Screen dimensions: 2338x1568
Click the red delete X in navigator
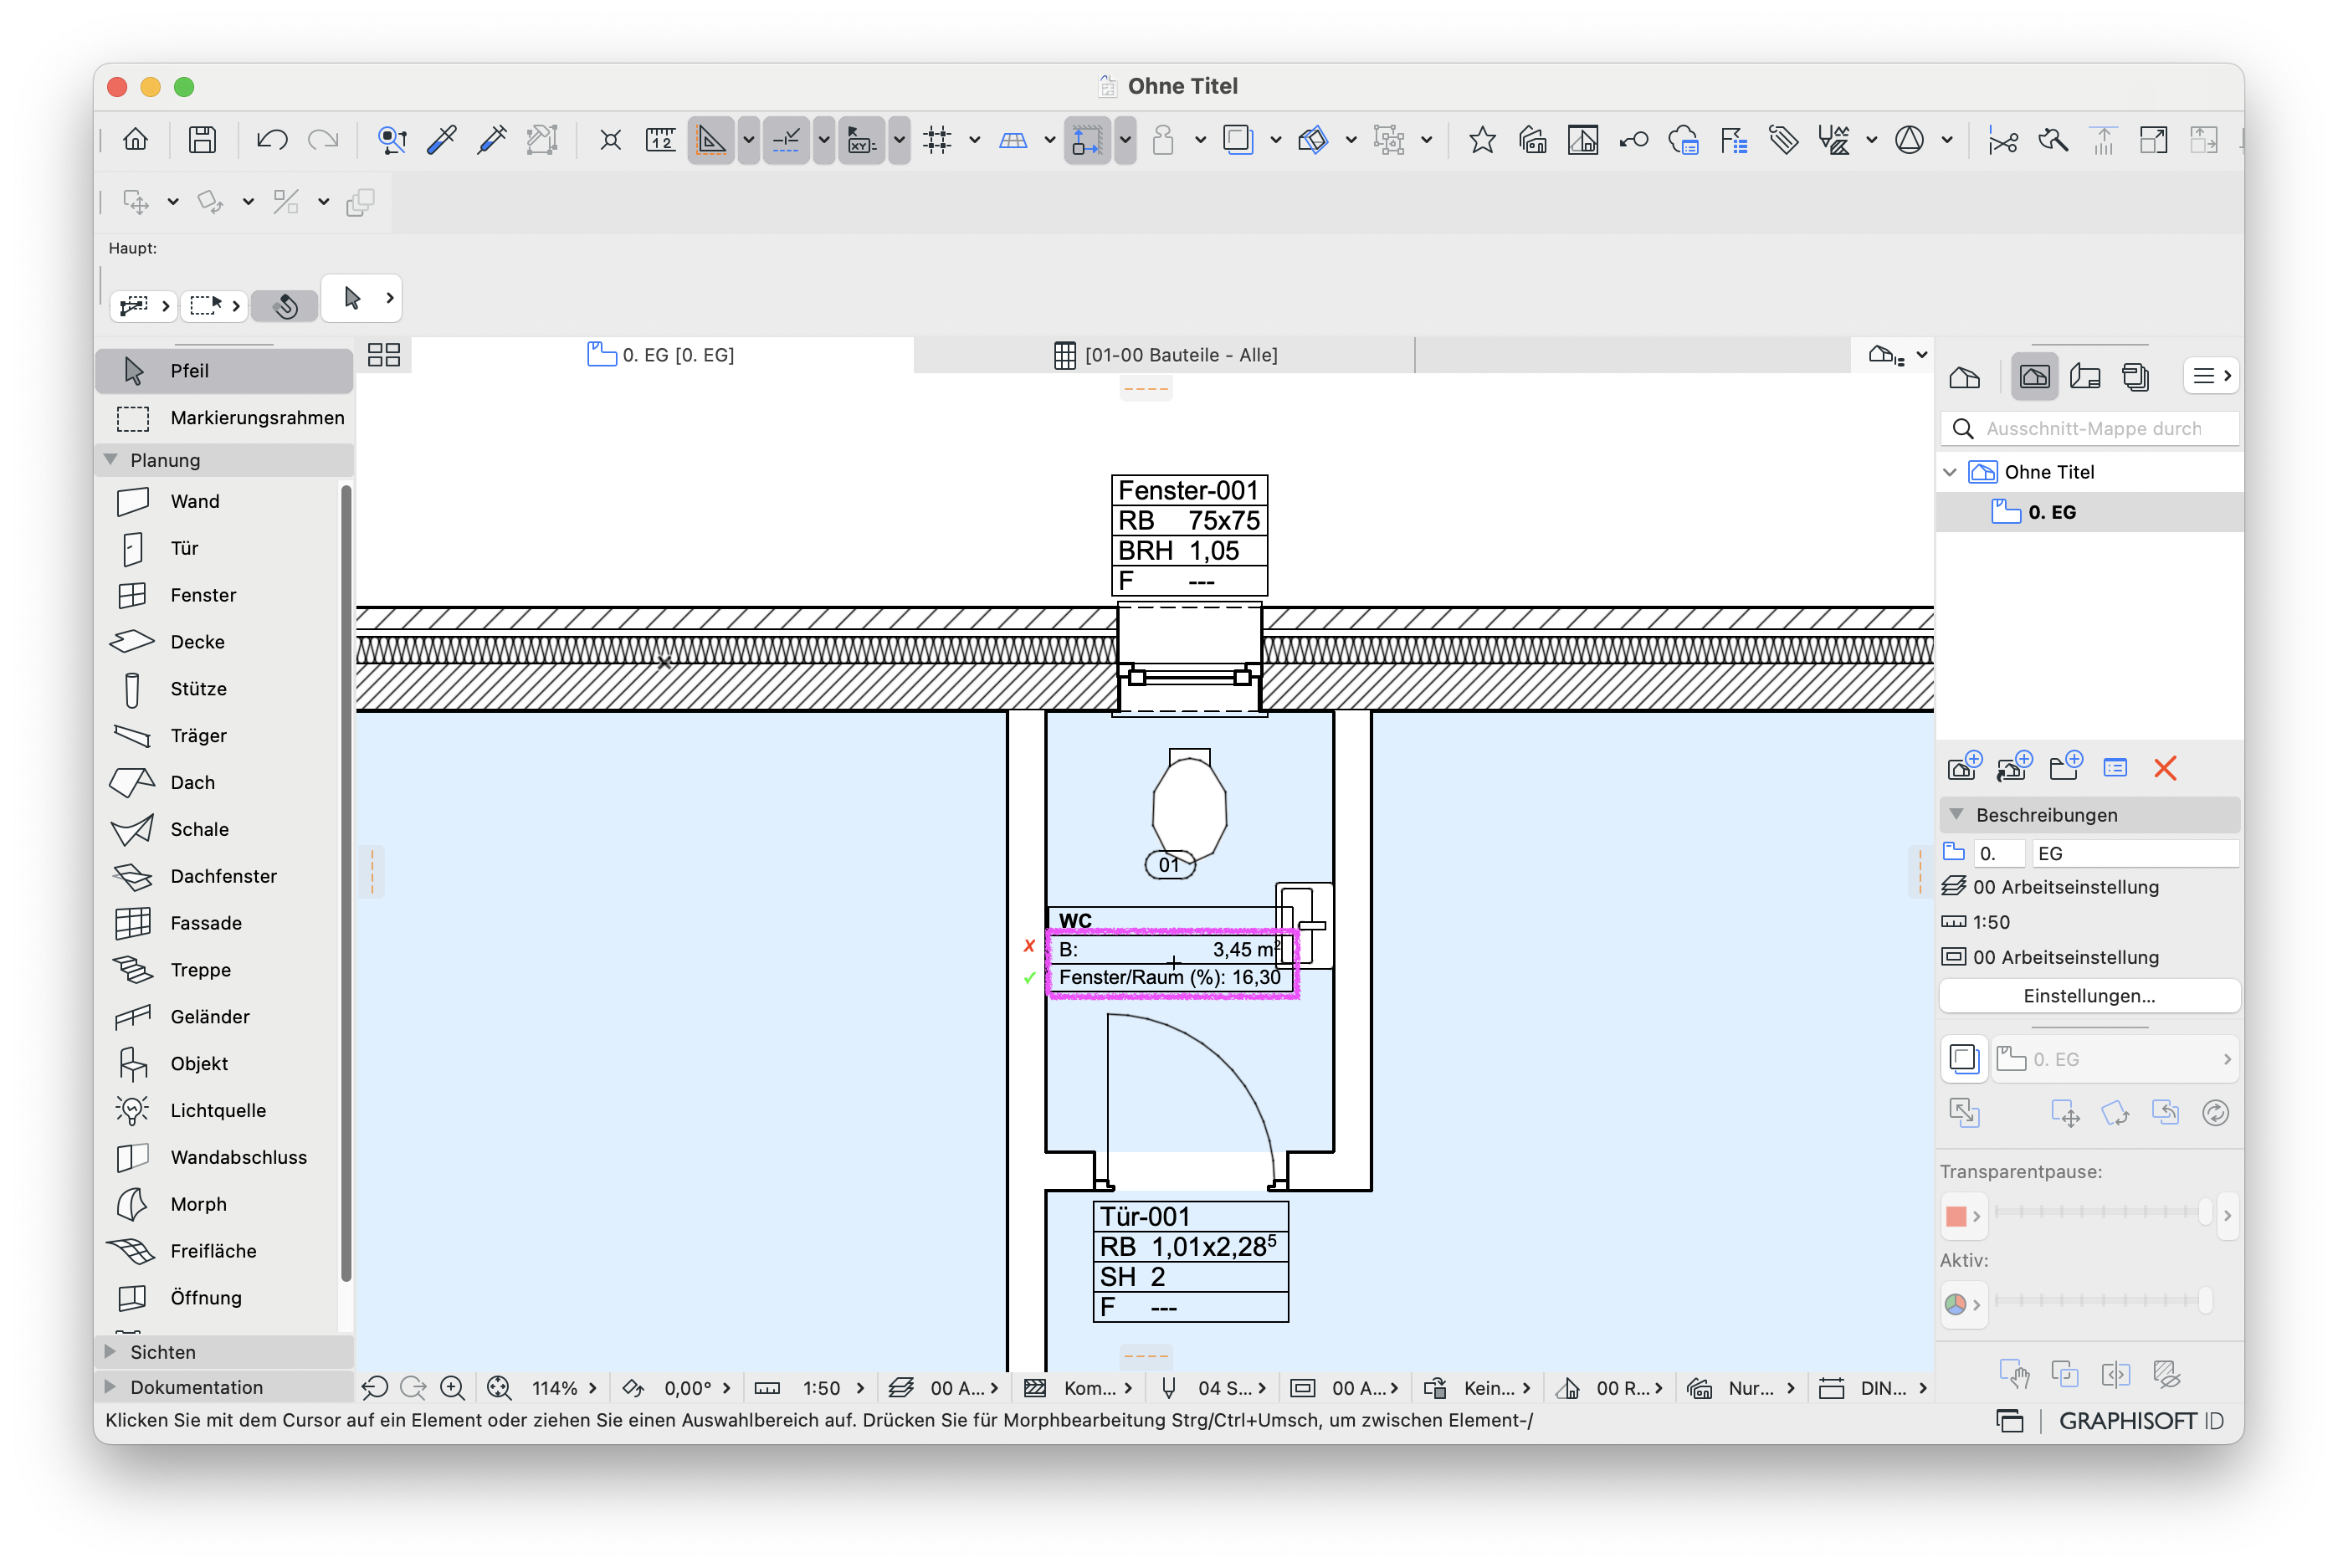pyautogui.click(x=2166, y=768)
